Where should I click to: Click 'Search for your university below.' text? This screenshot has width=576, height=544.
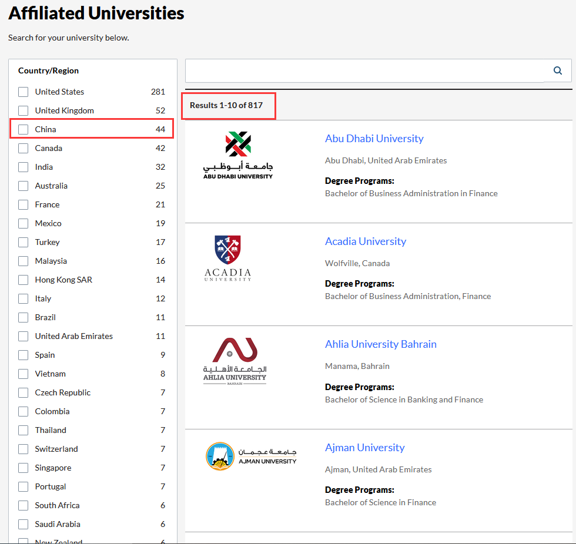69,38
